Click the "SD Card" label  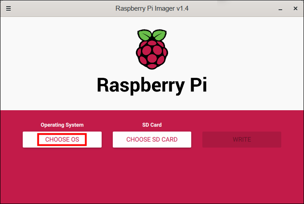(x=152, y=125)
